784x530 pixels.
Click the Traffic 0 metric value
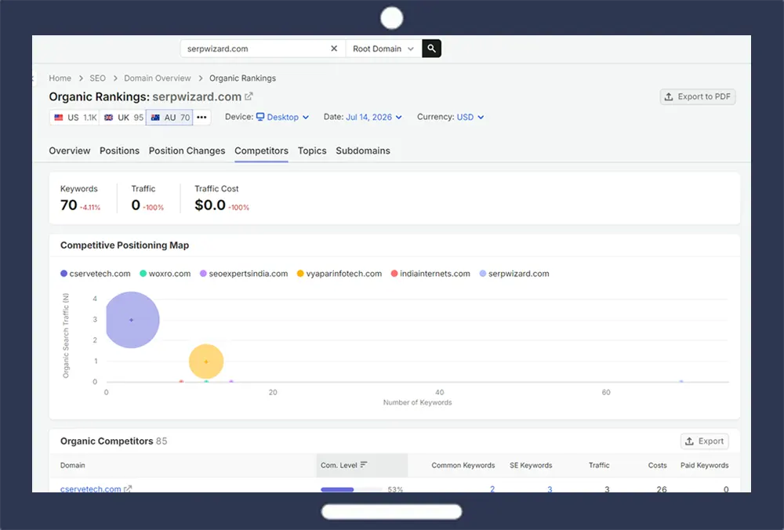point(136,205)
